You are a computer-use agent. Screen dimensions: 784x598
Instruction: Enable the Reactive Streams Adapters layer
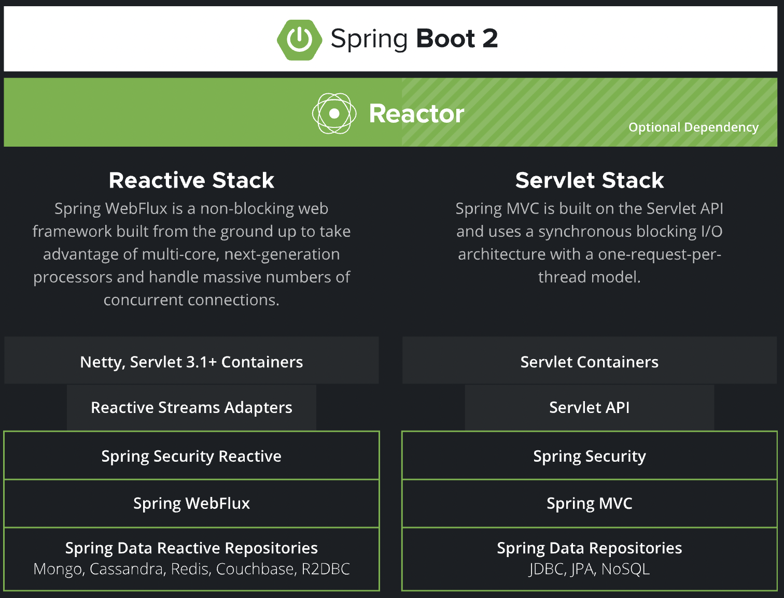point(191,407)
